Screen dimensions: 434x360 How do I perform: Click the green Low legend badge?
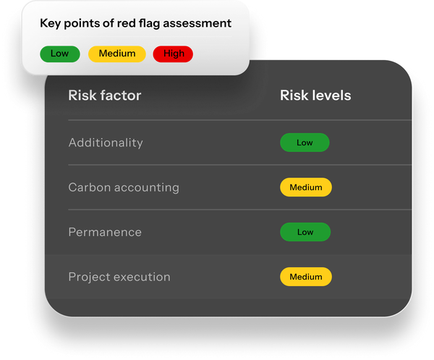click(x=60, y=54)
